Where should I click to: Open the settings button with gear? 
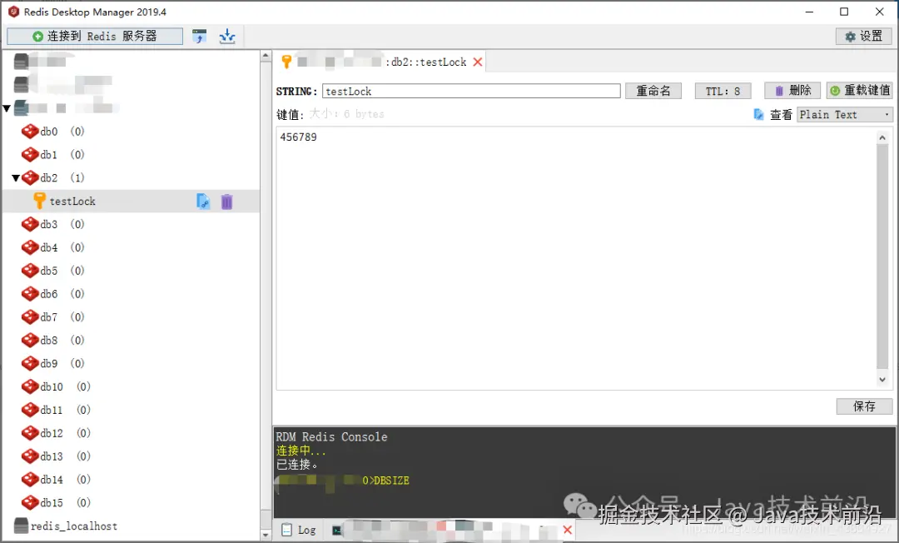pyautogui.click(x=863, y=36)
